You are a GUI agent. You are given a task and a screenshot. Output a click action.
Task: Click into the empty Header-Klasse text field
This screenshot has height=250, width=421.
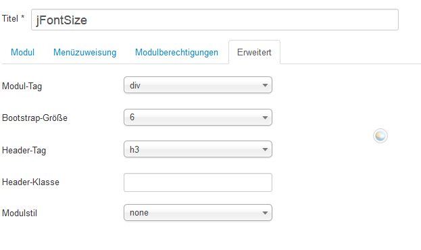[198, 182]
